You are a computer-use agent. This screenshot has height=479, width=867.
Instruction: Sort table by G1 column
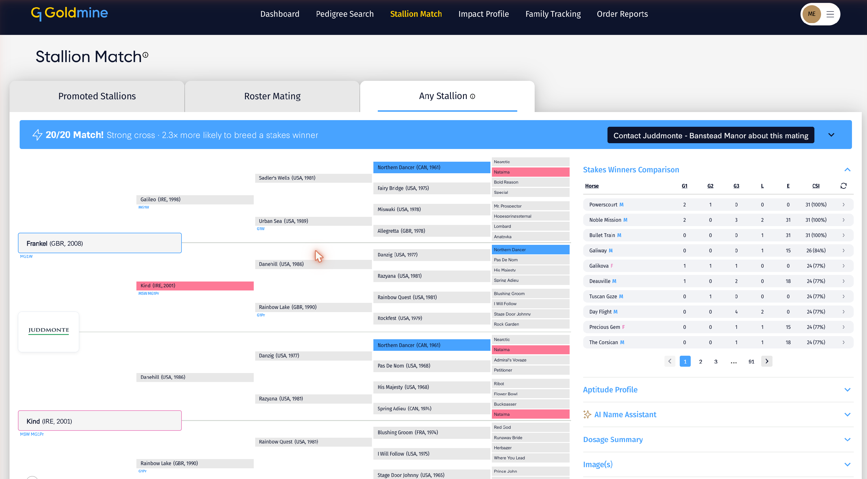[684, 186]
